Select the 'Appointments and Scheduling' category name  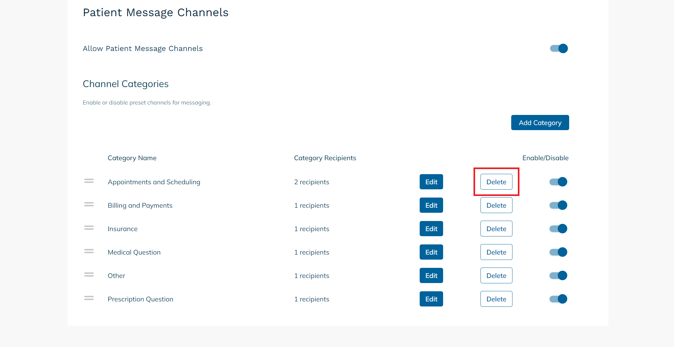[154, 182]
